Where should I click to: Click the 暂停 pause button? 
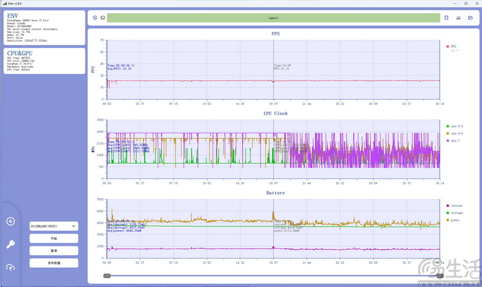[x=54, y=251]
